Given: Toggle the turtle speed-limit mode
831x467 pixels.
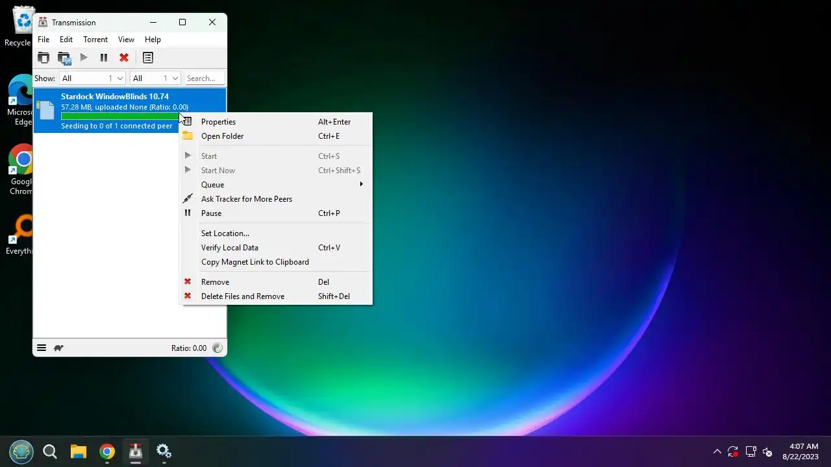Looking at the screenshot, I should (58, 348).
